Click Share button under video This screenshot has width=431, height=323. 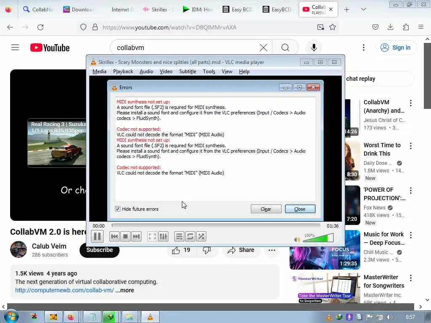240,250
